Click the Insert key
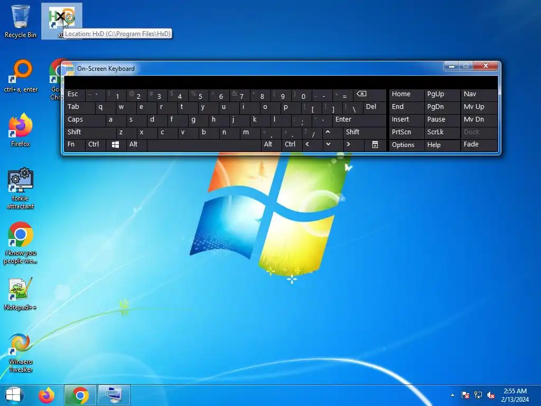541x406 pixels. click(x=406, y=120)
